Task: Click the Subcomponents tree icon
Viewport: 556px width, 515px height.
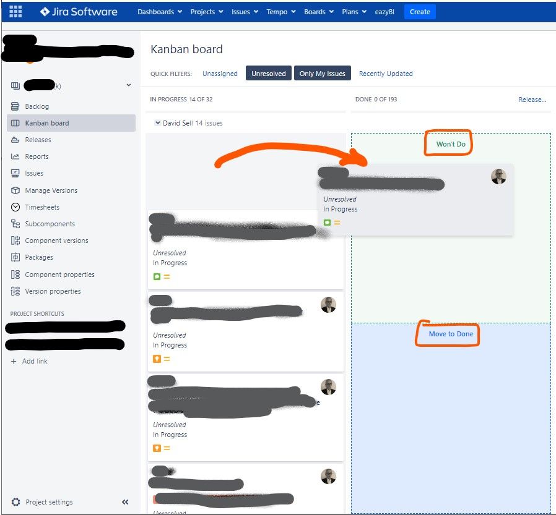Action: tap(15, 224)
